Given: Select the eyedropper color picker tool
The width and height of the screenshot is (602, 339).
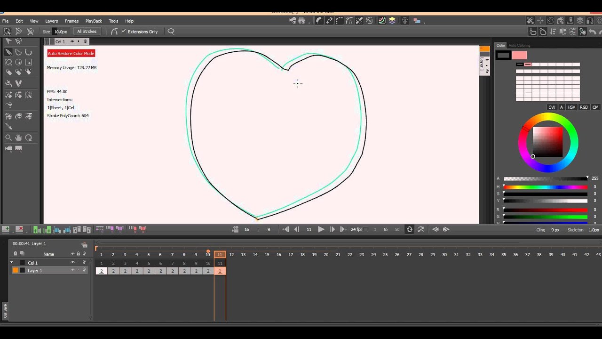Looking at the screenshot, I should pos(8,126).
